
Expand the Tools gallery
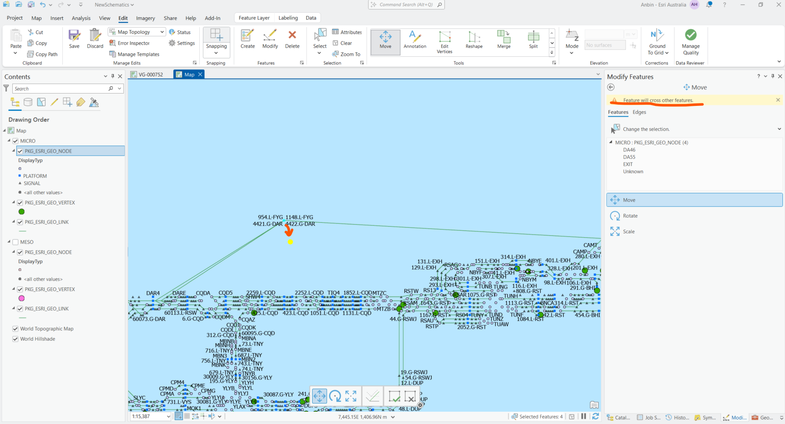[552, 53]
